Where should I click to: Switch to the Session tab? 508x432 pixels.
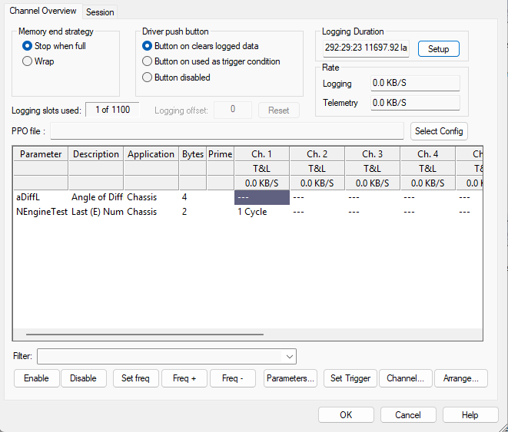[x=100, y=12]
